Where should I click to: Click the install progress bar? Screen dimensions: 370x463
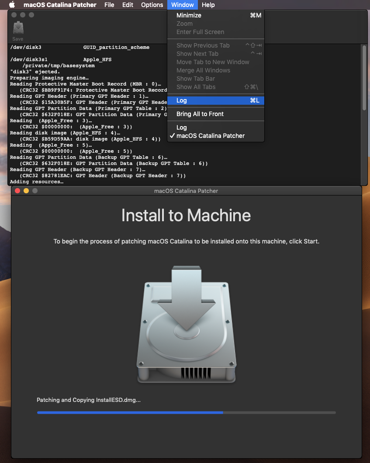[186, 412]
